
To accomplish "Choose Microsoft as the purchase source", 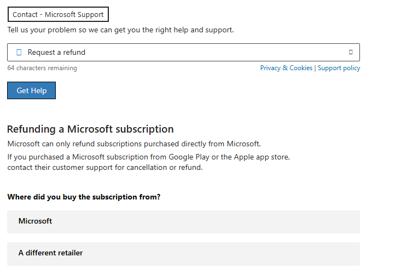I will 183,222.
